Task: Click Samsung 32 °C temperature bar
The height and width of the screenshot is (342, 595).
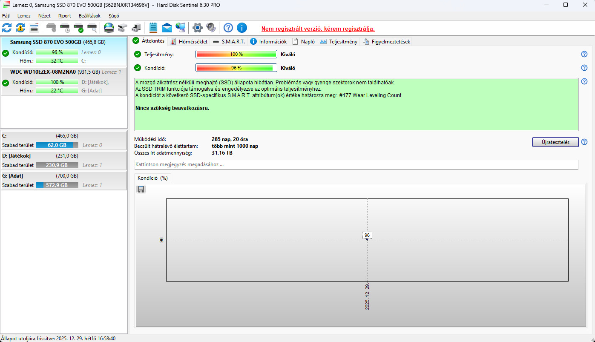Action: pos(57,60)
